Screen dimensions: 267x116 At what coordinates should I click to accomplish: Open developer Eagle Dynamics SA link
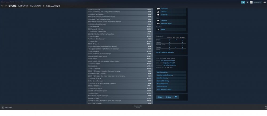pos(169,63)
